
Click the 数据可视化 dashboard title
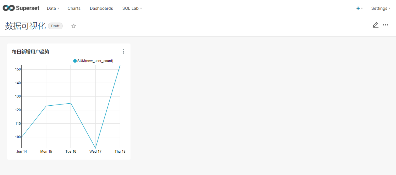point(25,26)
